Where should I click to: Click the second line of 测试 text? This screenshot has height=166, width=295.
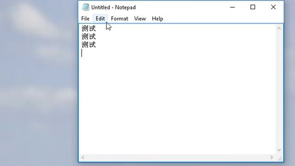coord(88,36)
